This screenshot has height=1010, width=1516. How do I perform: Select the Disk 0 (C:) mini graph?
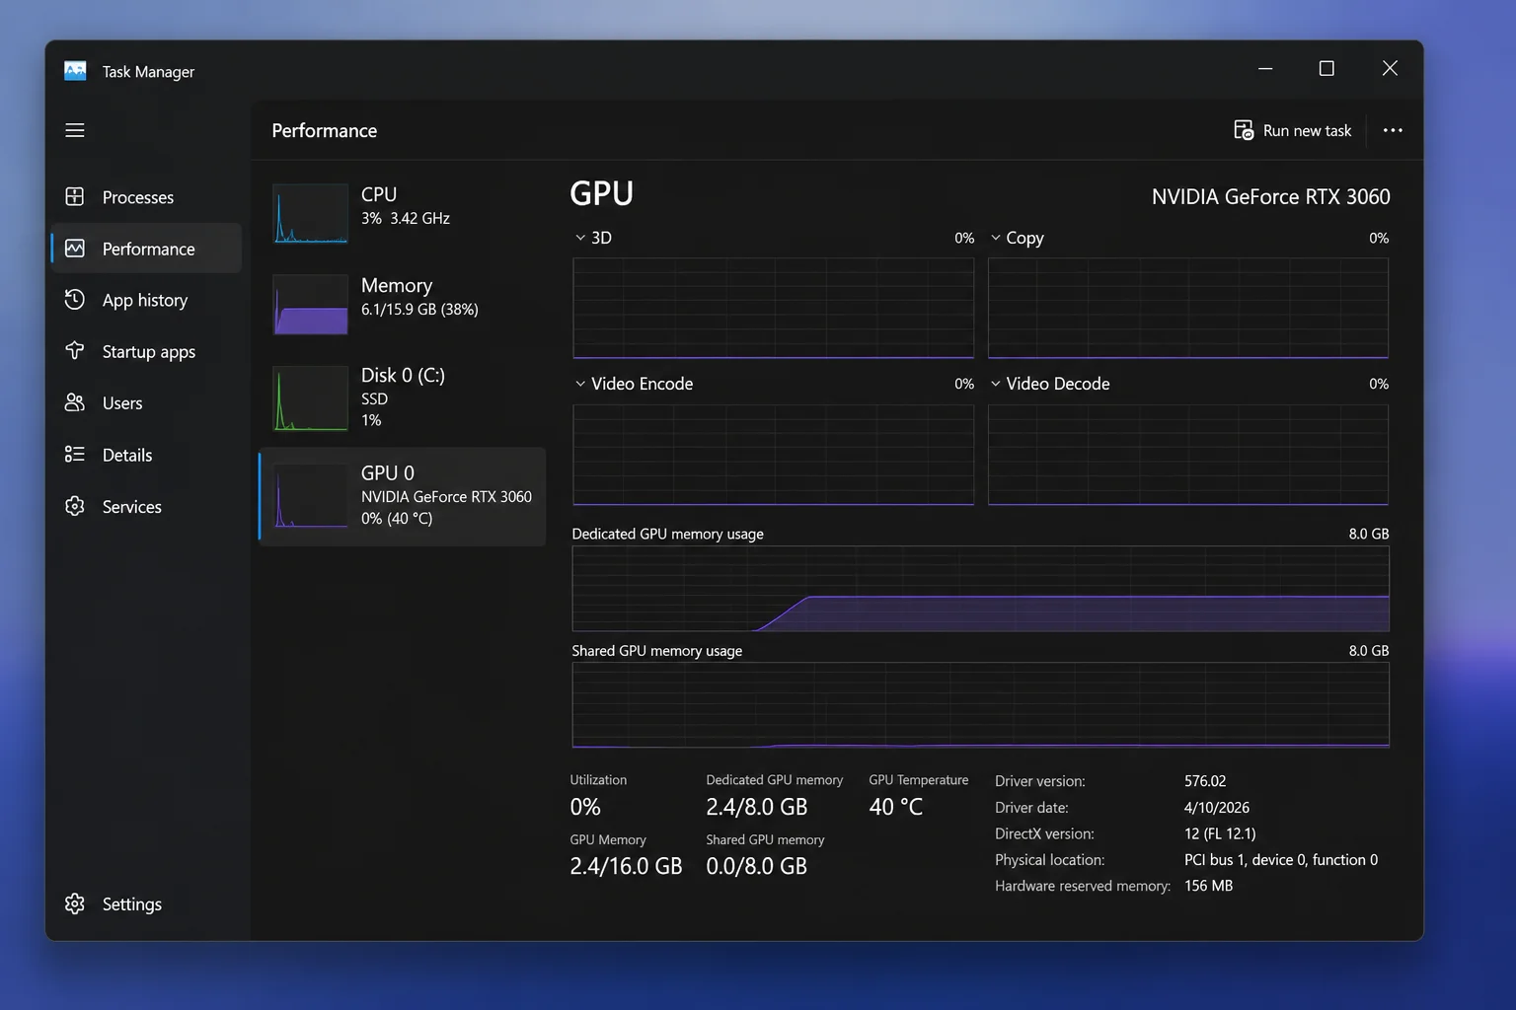pyautogui.click(x=310, y=398)
